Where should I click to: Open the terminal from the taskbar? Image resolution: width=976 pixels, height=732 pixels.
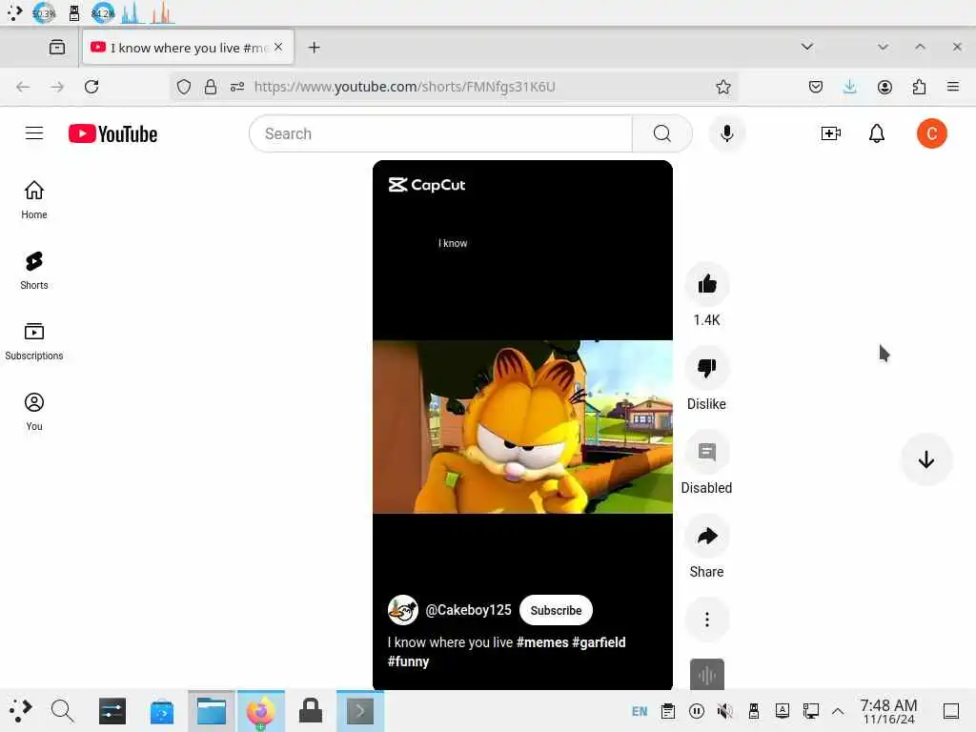pyautogui.click(x=359, y=711)
